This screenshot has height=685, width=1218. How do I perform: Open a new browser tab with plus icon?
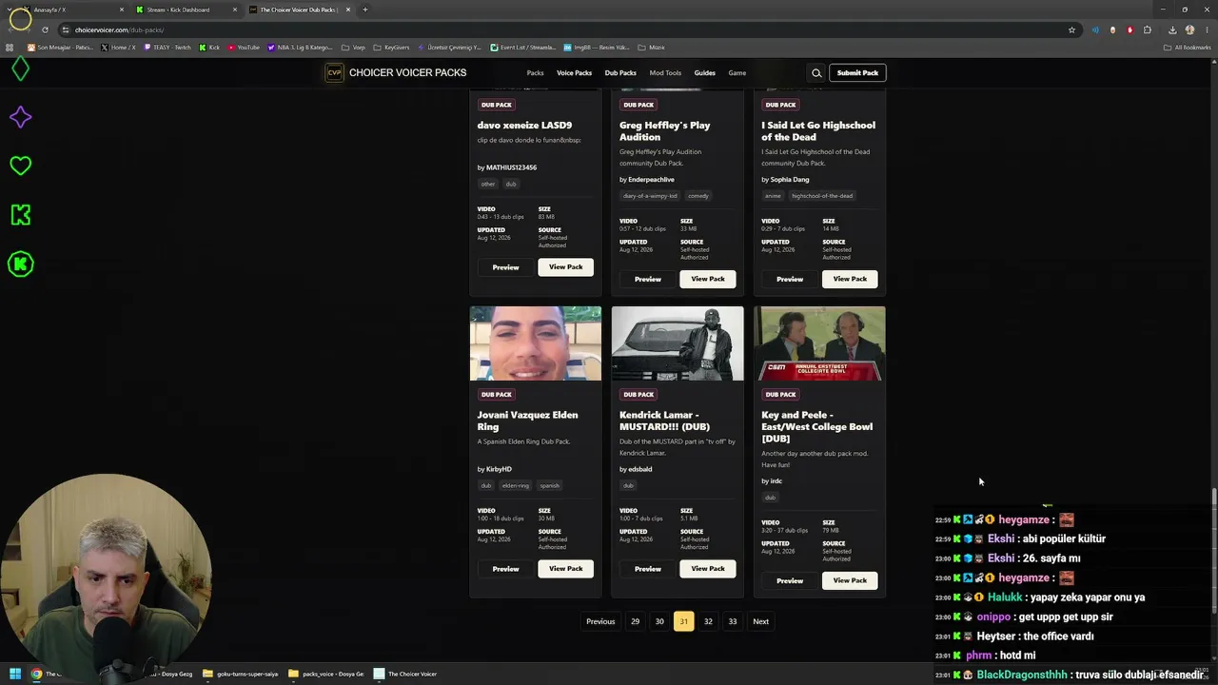pyautogui.click(x=364, y=10)
